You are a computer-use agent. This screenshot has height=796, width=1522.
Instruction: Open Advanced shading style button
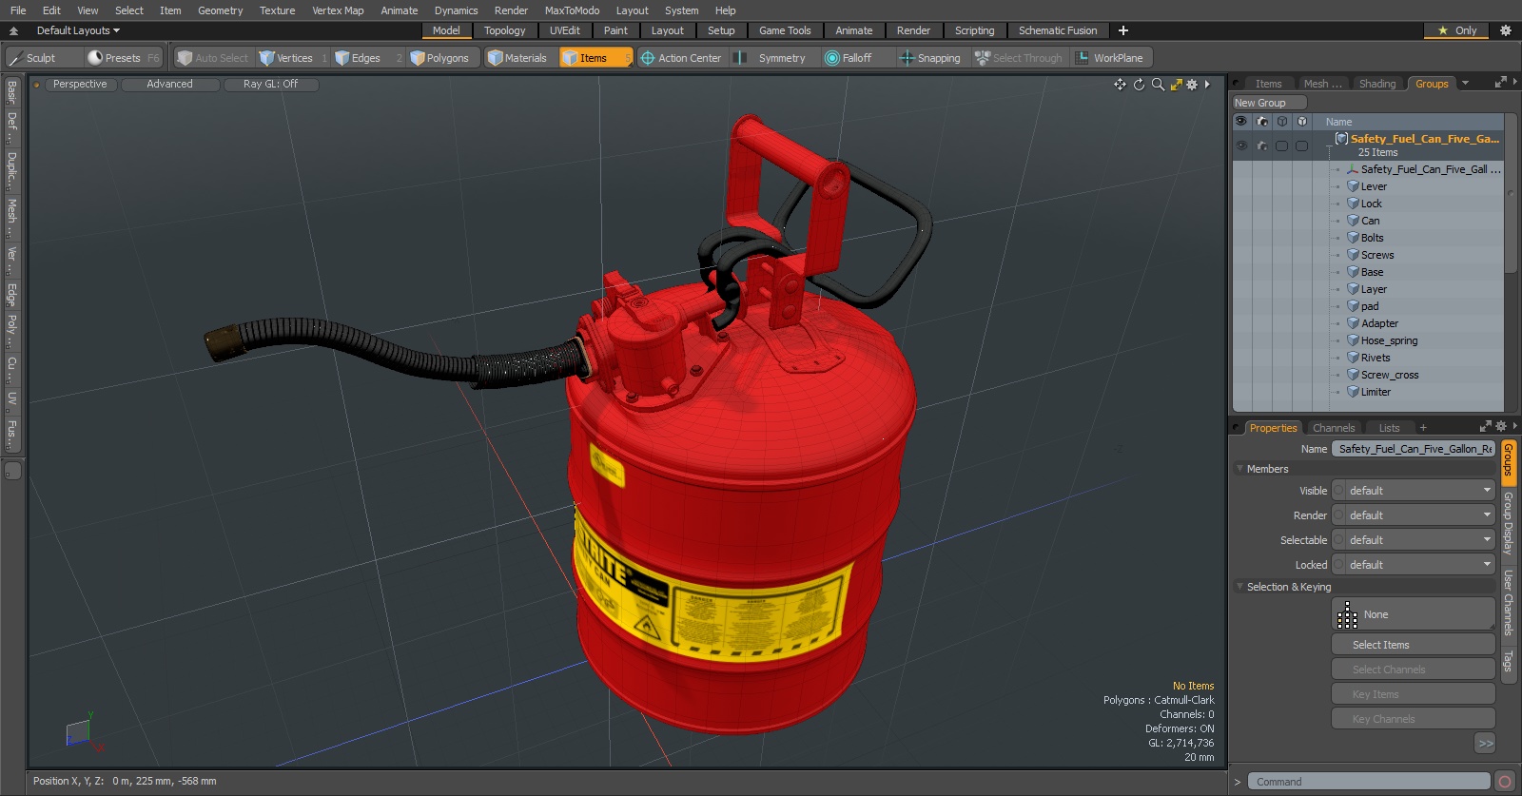(169, 85)
